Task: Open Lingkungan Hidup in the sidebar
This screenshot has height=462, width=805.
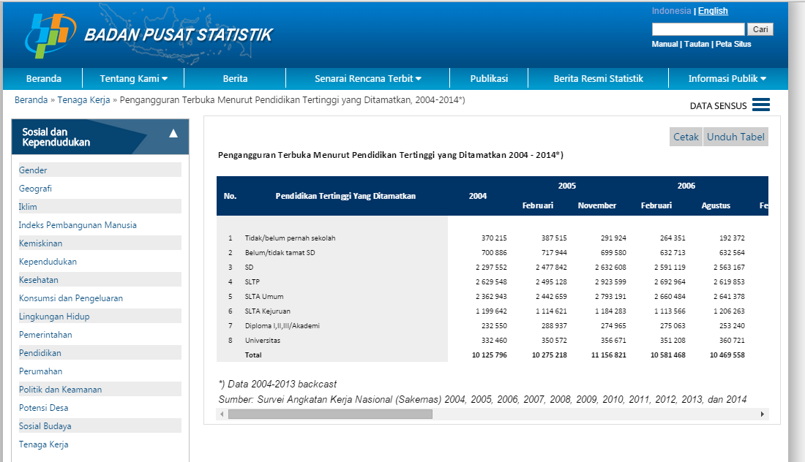Action: click(54, 317)
